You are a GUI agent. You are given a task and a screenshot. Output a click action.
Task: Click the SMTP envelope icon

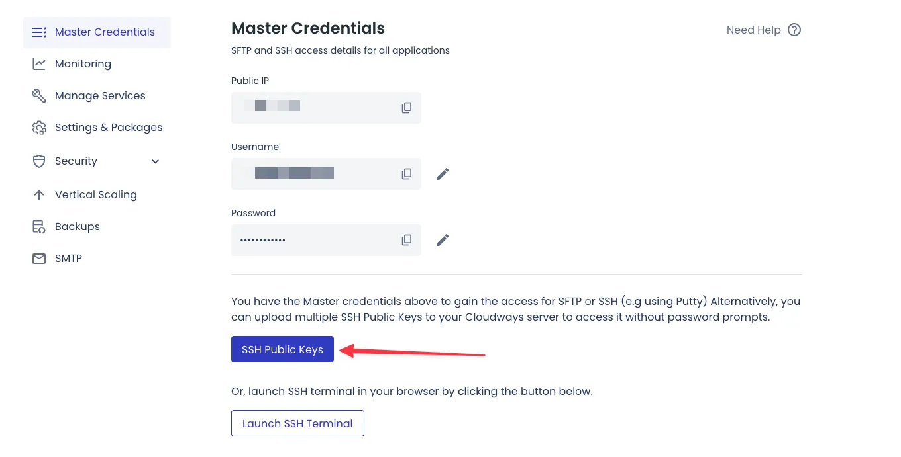pyautogui.click(x=39, y=259)
